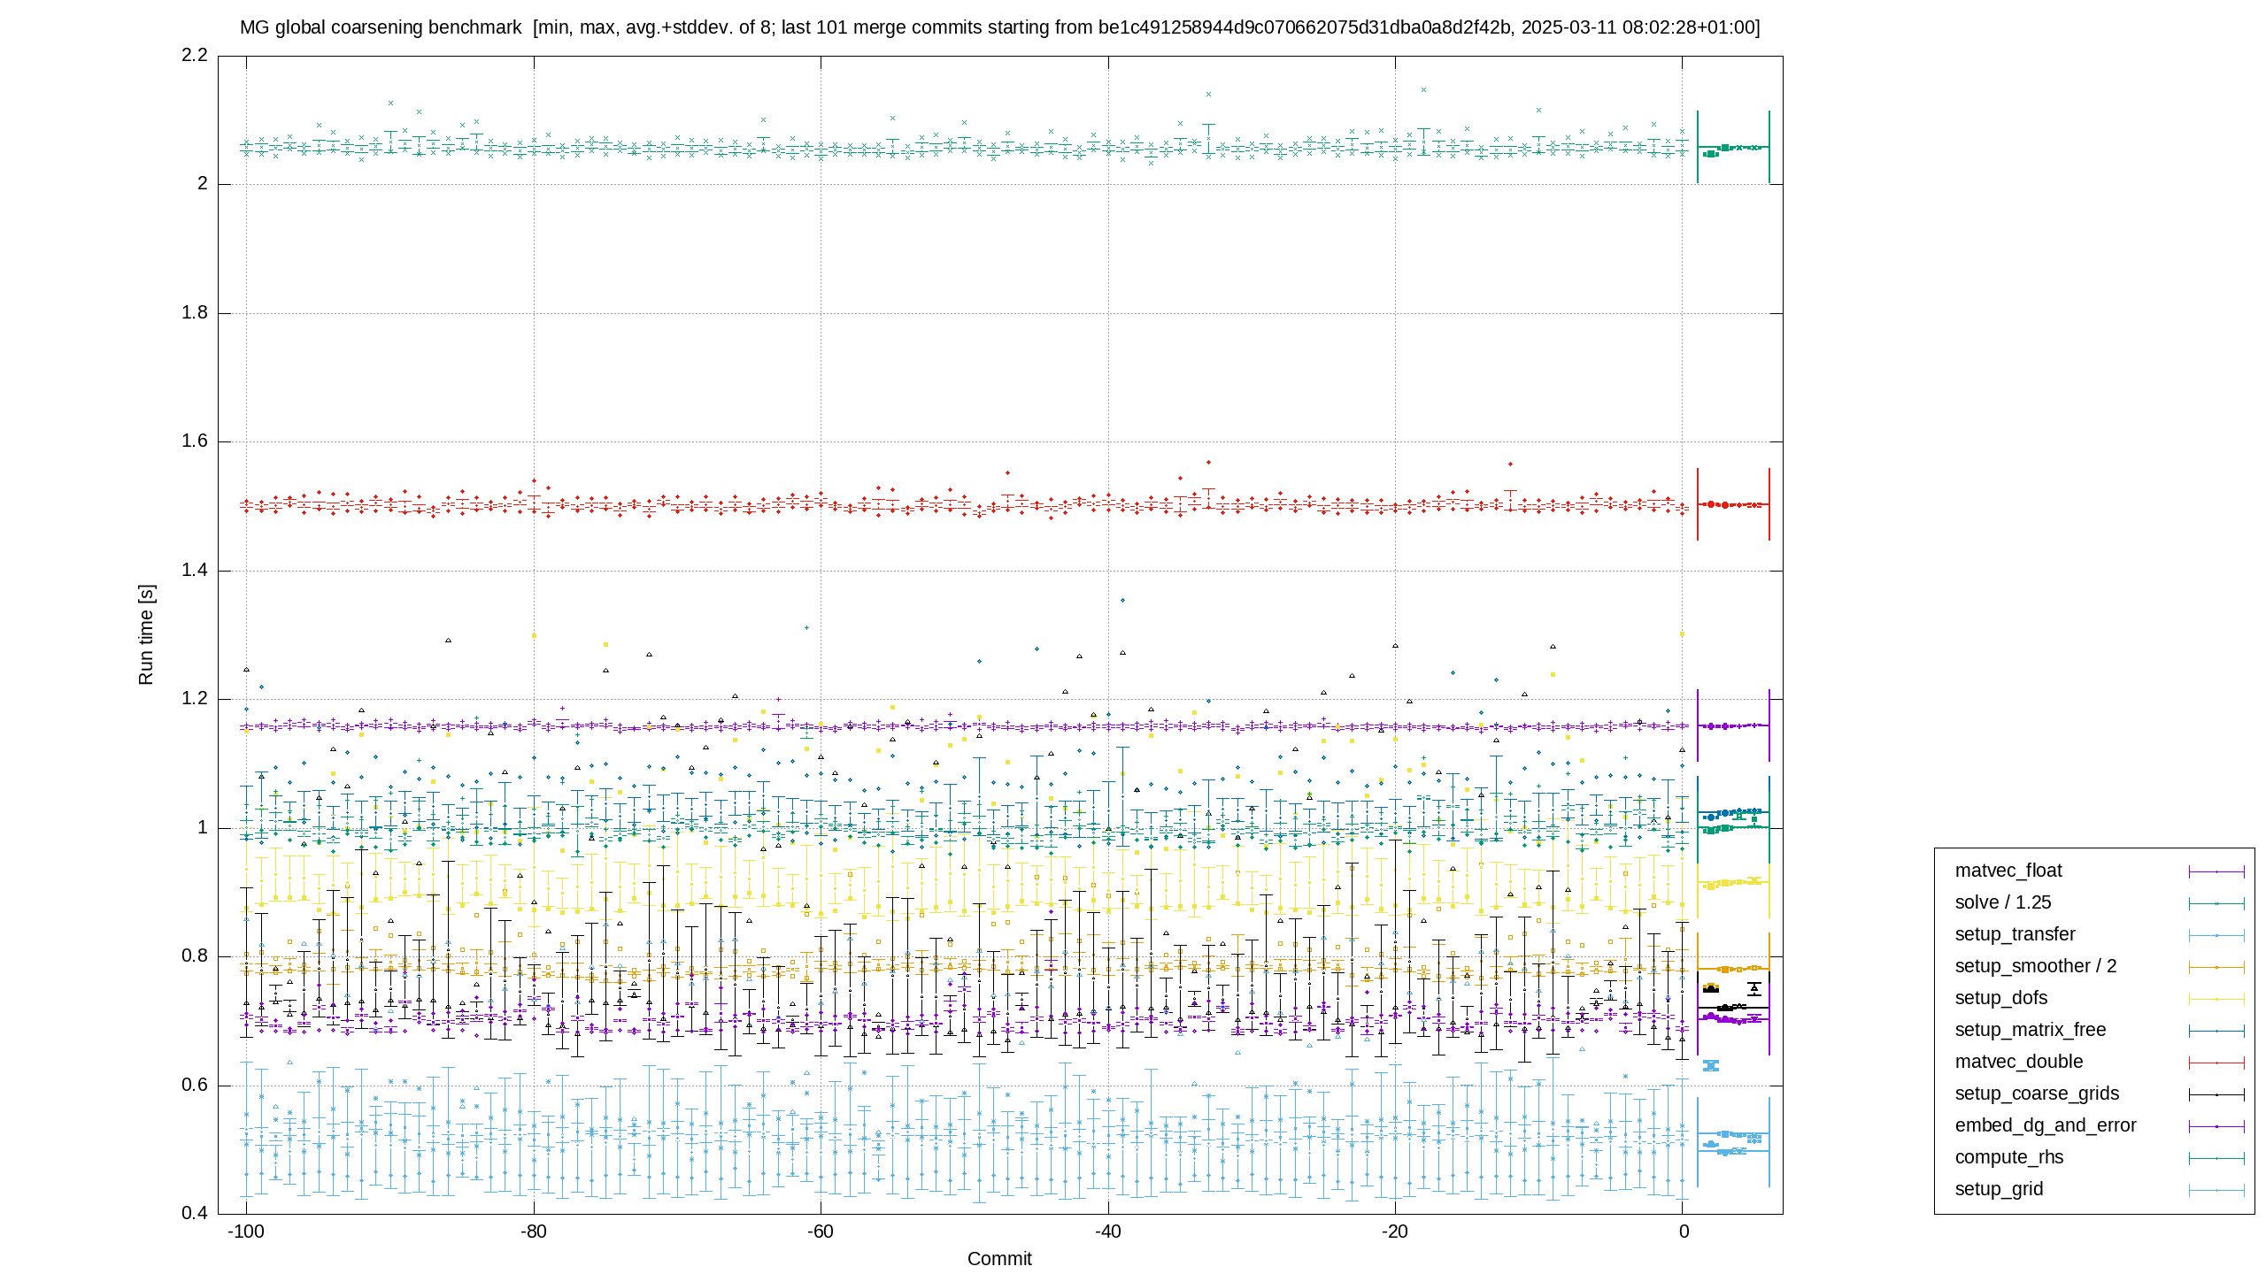Click the setup_dofs legend label
This screenshot has height=1274, width=2266.
pos(2001,998)
